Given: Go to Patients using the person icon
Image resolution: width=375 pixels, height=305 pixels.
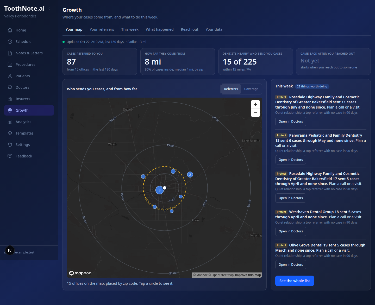Looking at the screenshot, I should point(10,76).
